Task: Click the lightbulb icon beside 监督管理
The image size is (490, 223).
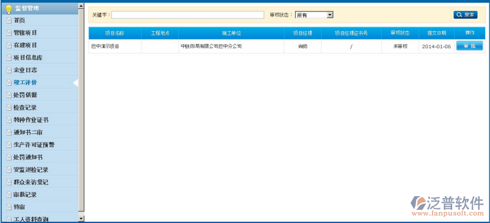Action: (9, 9)
